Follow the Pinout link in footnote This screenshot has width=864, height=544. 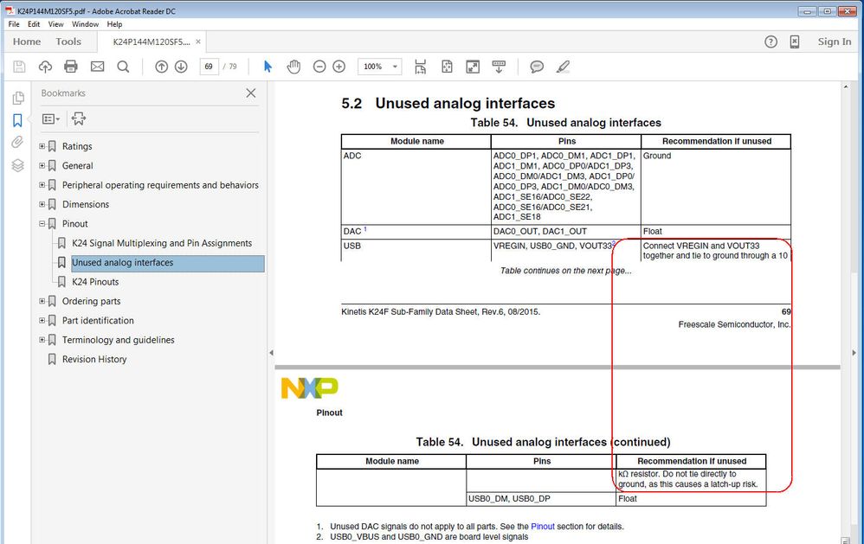point(542,527)
